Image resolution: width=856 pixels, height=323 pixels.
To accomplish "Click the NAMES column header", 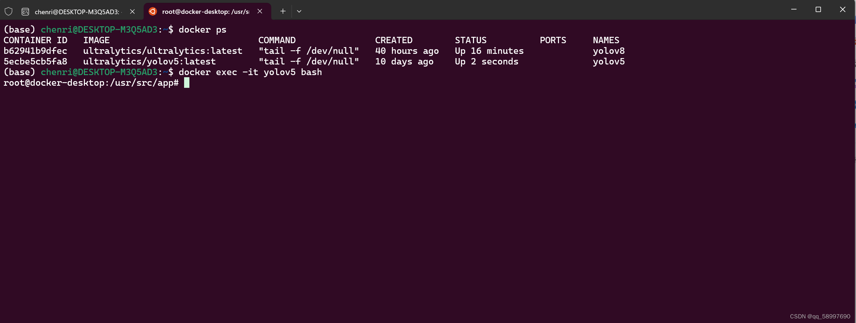I will click(606, 40).
